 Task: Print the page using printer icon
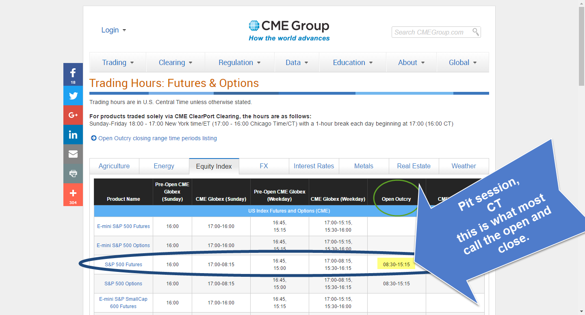(x=73, y=174)
